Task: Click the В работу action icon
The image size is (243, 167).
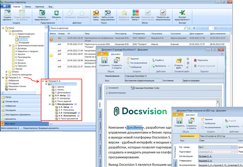Action: (153, 60)
